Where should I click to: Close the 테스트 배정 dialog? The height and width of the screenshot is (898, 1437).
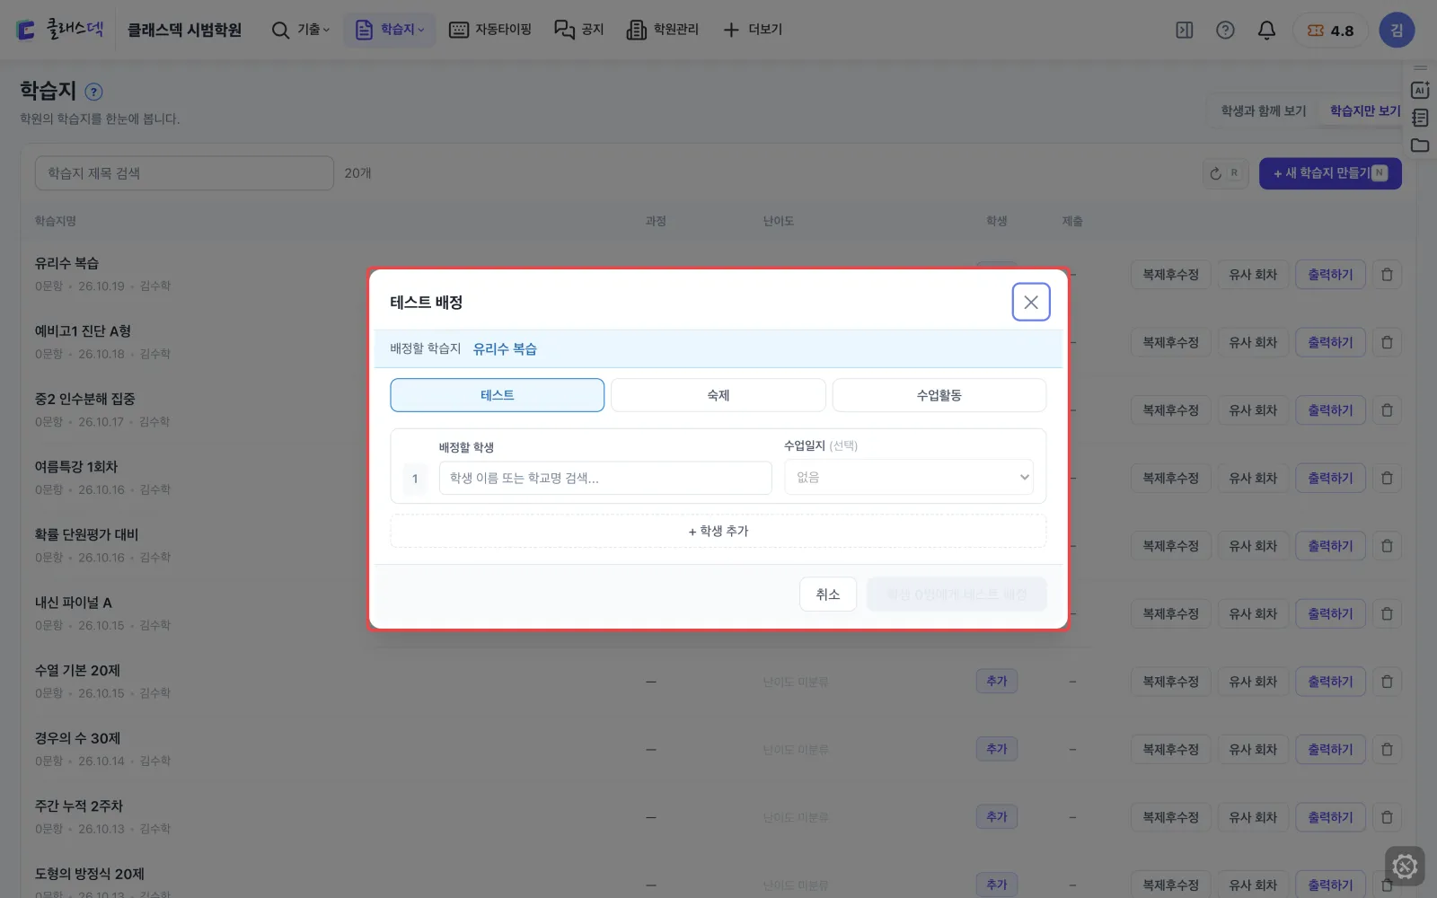point(1031,303)
